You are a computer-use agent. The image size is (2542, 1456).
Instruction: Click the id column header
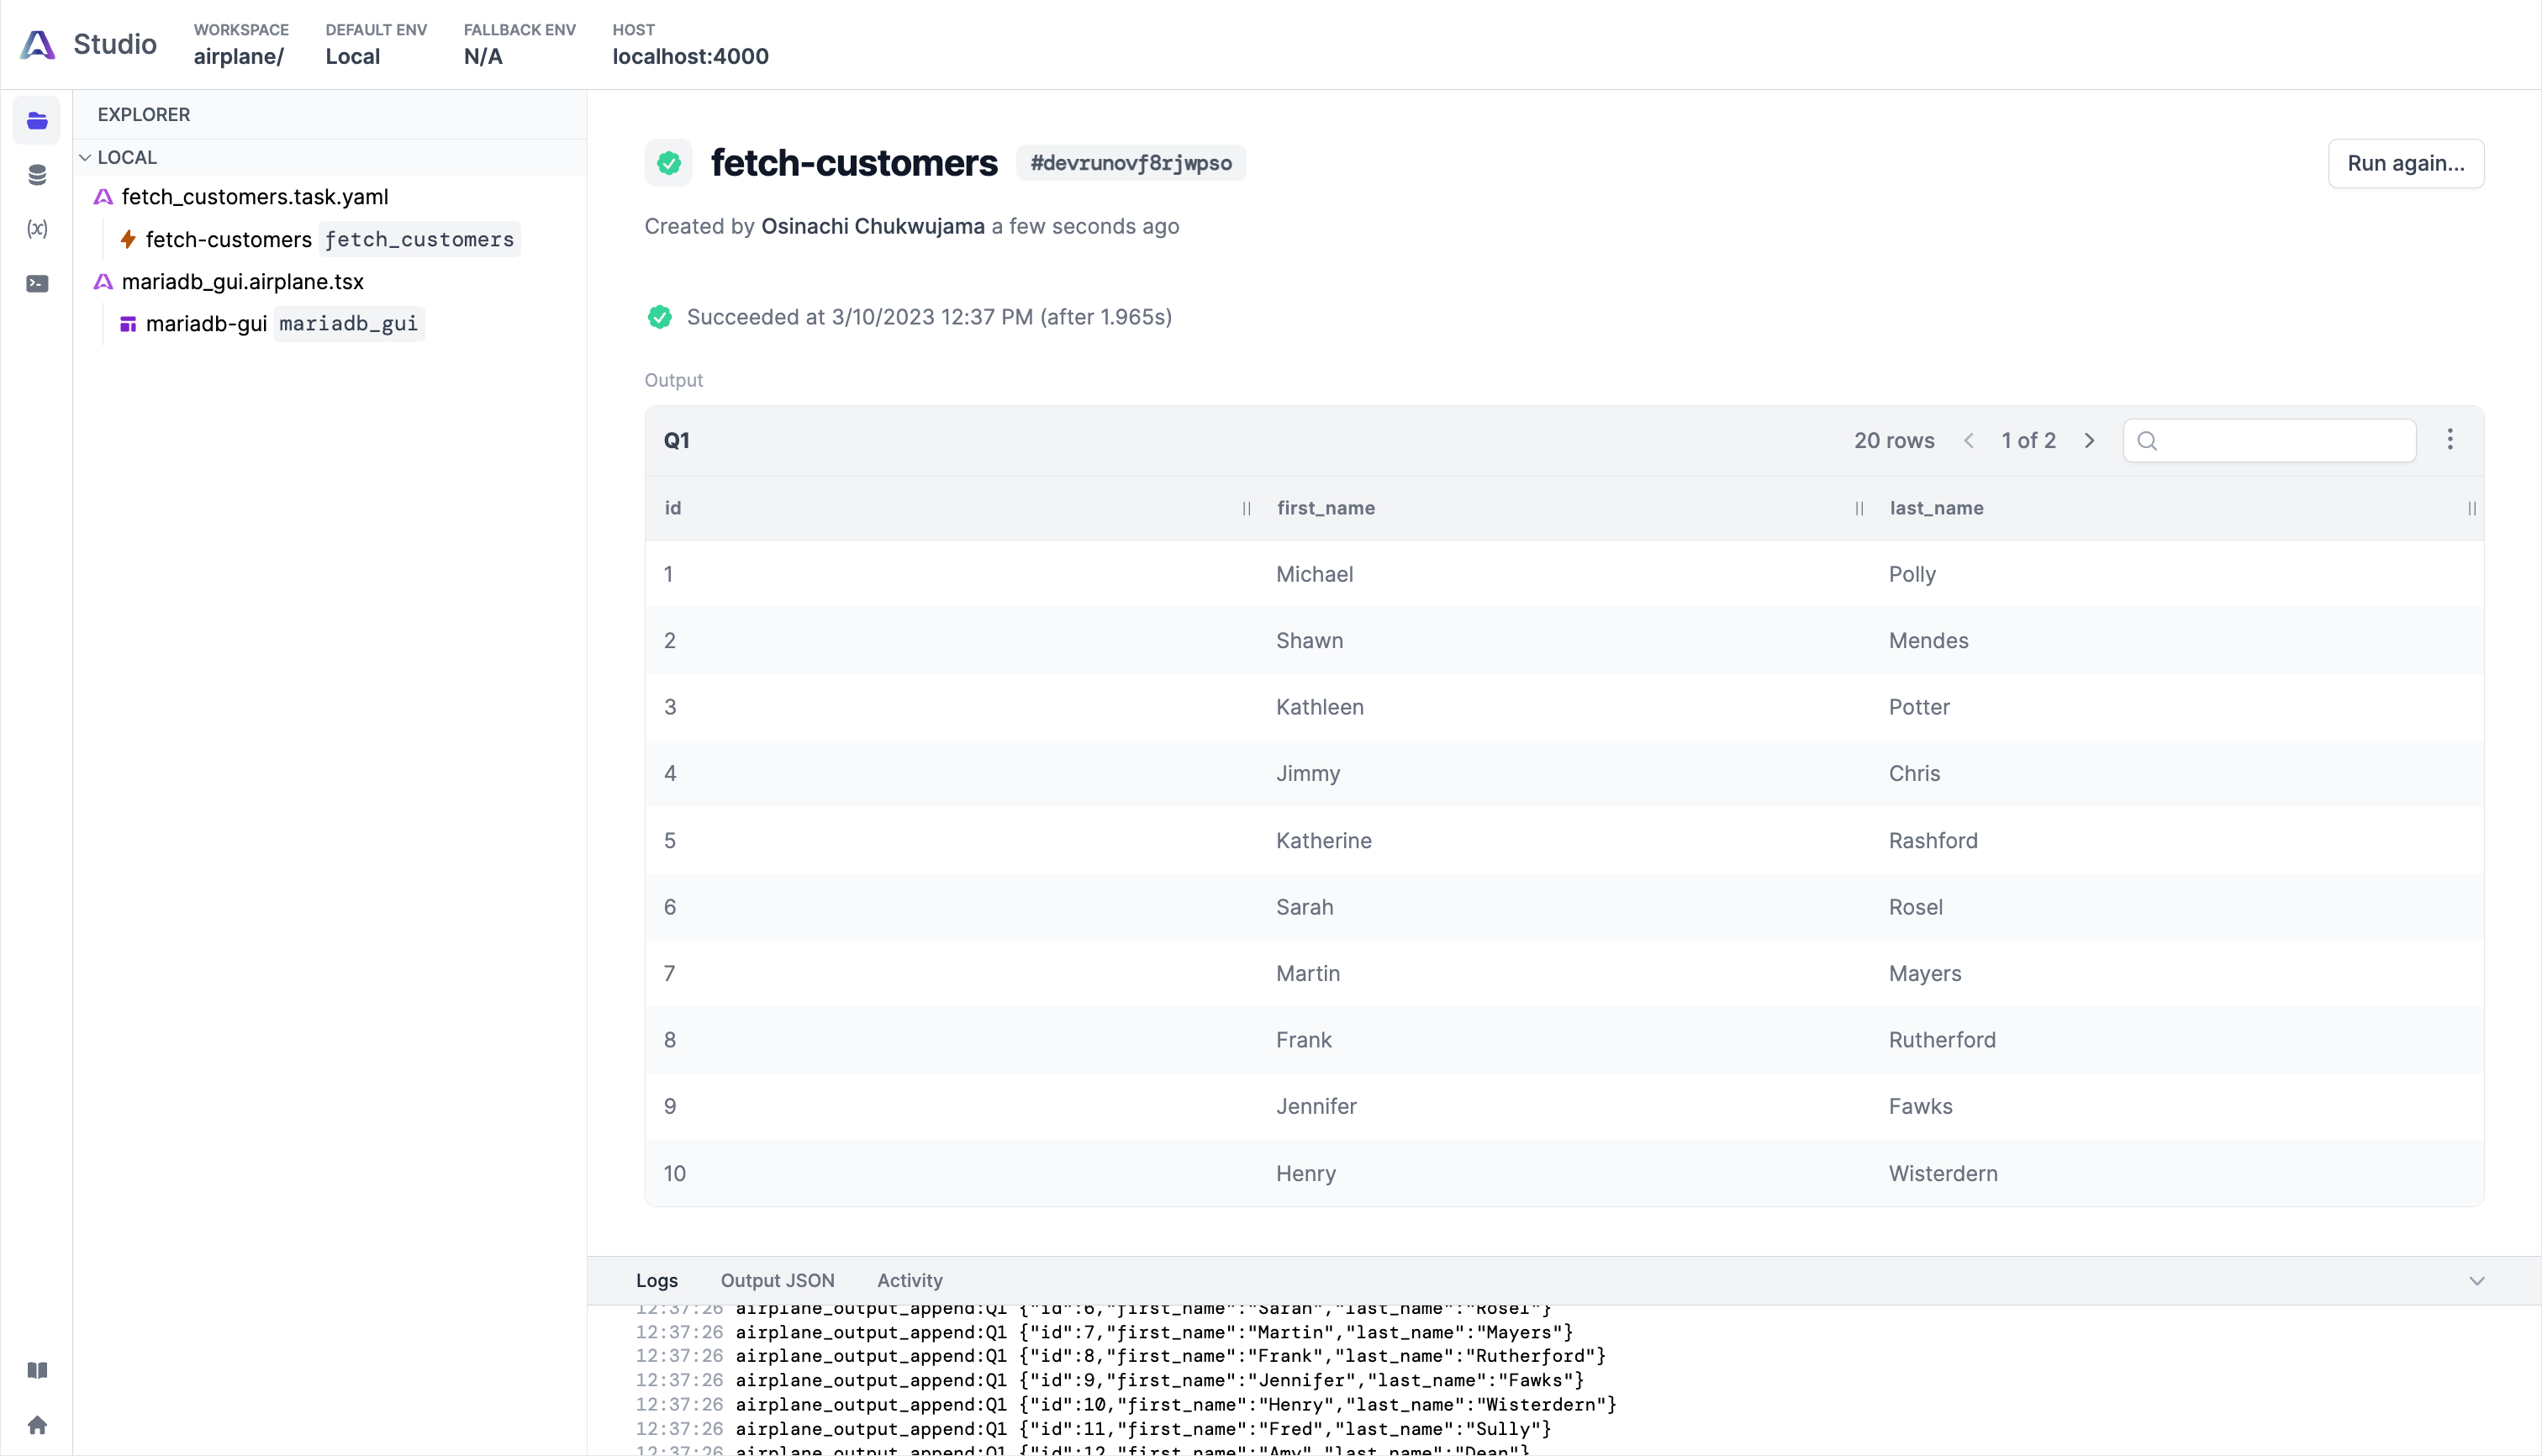673,508
